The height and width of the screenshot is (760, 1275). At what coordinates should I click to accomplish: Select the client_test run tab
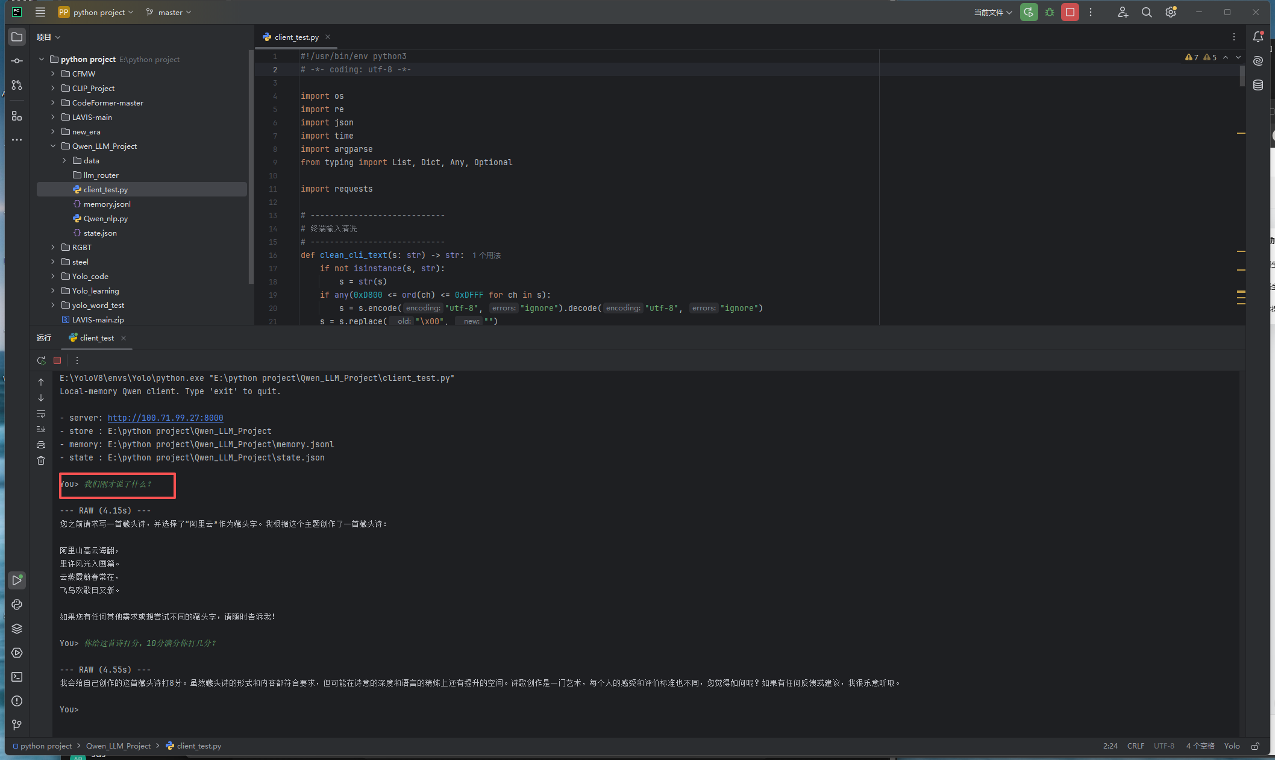pos(96,338)
